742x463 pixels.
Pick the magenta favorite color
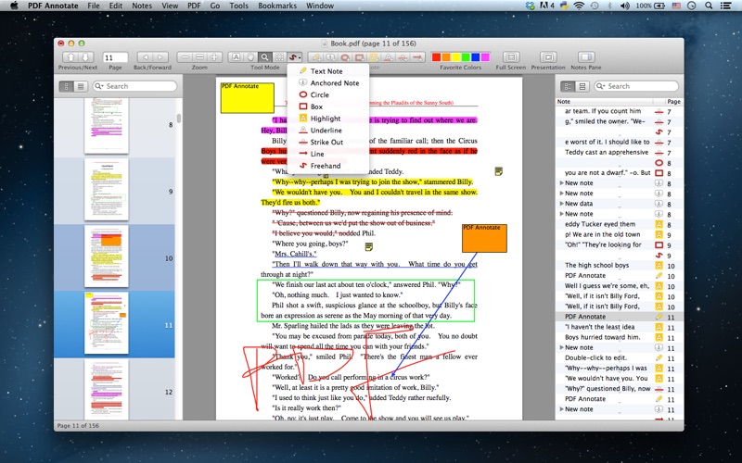[485, 57]
